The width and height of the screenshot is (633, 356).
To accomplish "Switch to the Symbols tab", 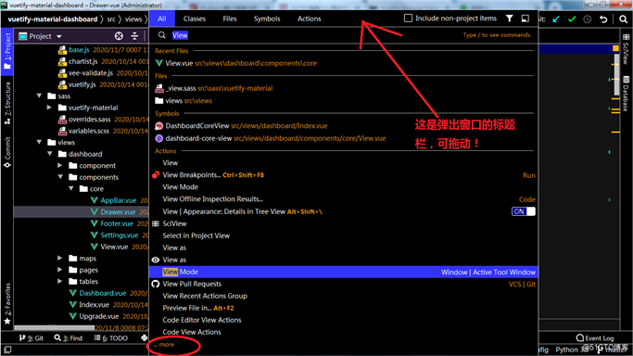I will coord(267,19).
